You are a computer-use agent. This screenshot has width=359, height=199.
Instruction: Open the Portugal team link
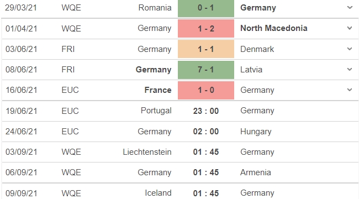[156, 111]
